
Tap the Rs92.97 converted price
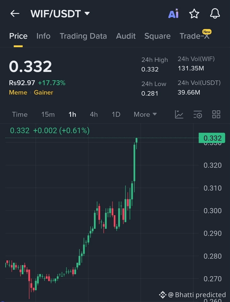click(x=22, y=83)
